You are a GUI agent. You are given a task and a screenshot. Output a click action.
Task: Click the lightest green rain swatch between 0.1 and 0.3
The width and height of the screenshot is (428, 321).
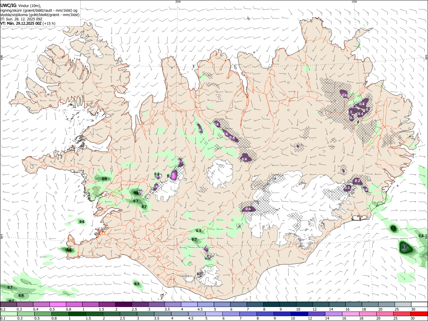pyautogui.click(x=8, y=314)
